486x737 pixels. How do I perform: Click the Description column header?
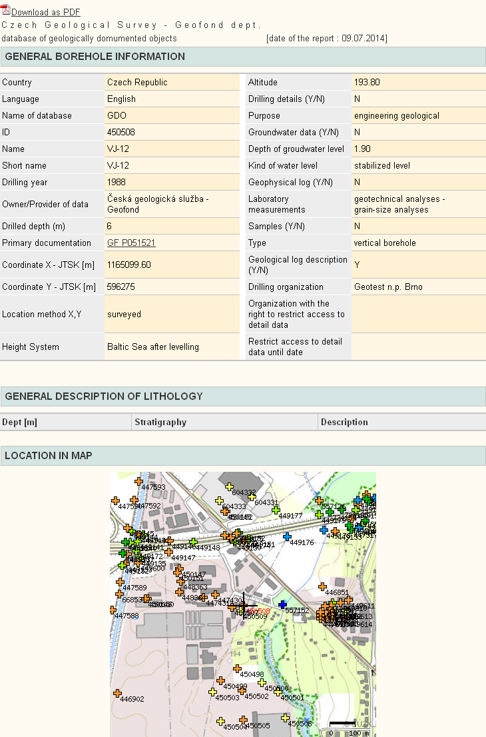click(402, 422)
